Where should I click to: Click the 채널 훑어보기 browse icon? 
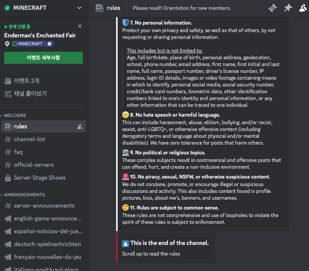[8, 94]
